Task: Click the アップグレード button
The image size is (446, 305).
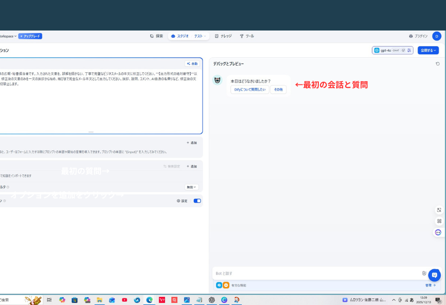Action: point(30,36)
